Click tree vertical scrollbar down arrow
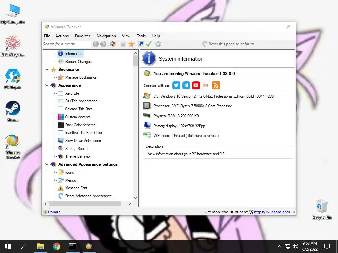This screenshot has height=253, width=338. click(135, 198)
